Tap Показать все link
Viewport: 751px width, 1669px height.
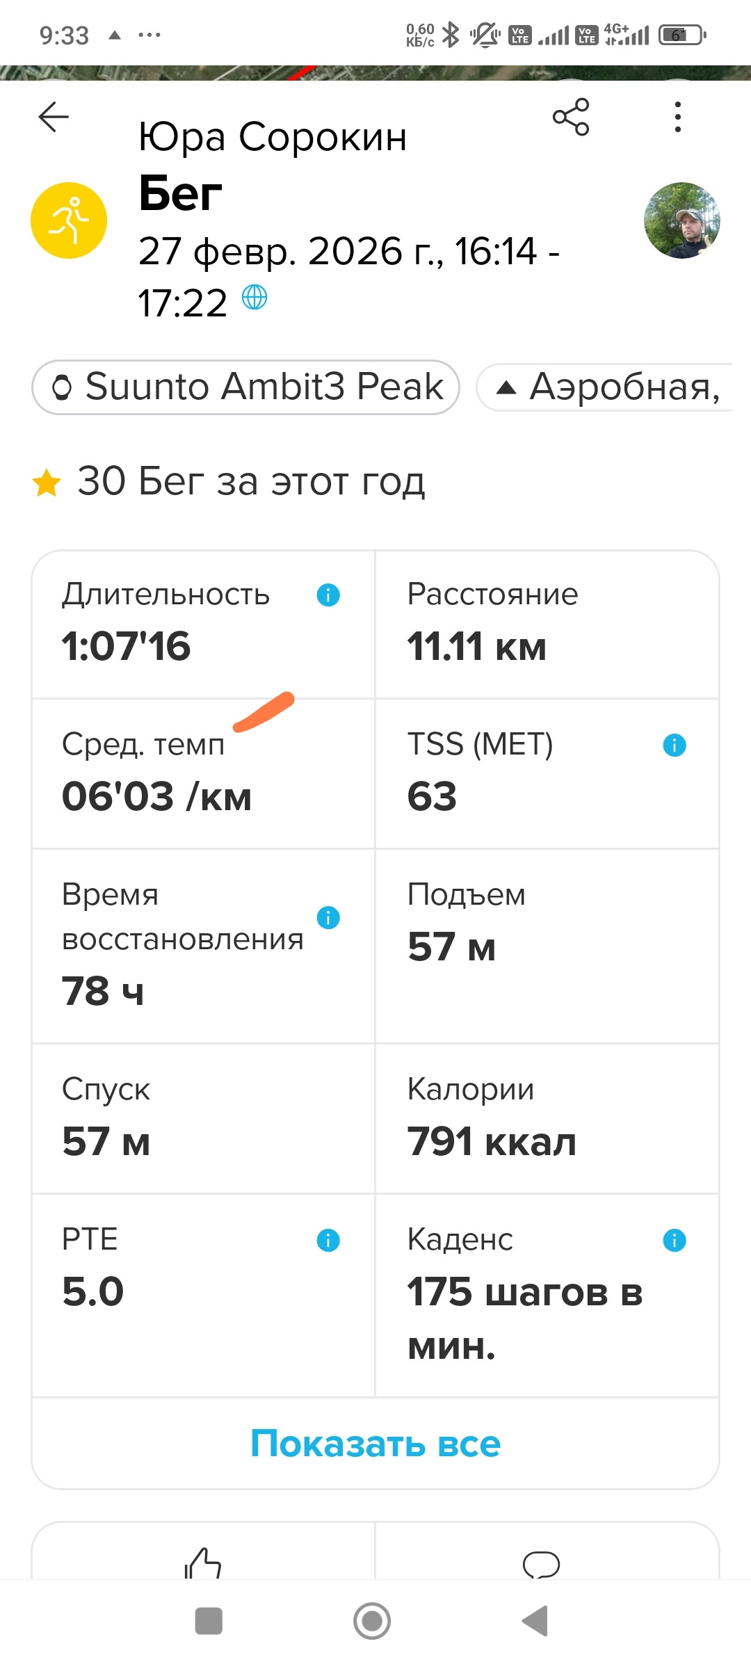pyautogui.click(x=375, y=1443)
